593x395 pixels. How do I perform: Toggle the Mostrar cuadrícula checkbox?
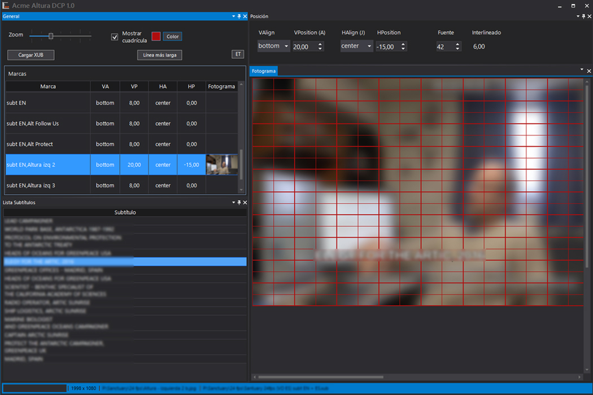click(x=115, y=37)
